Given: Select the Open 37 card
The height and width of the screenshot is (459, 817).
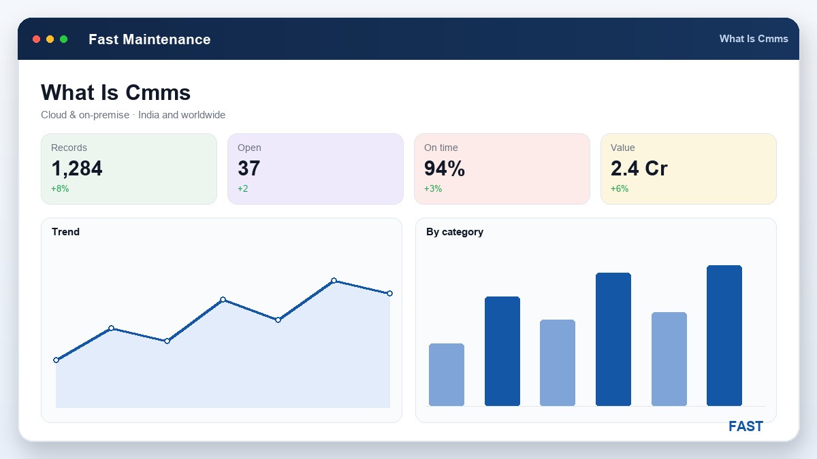Looking at the screenshot, I should (x=315, y=169).
